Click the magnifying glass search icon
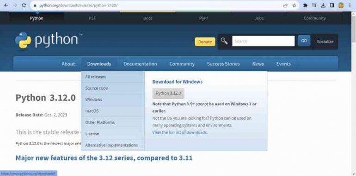The height and width of the screenshot is (176, 356). [224, 41]
